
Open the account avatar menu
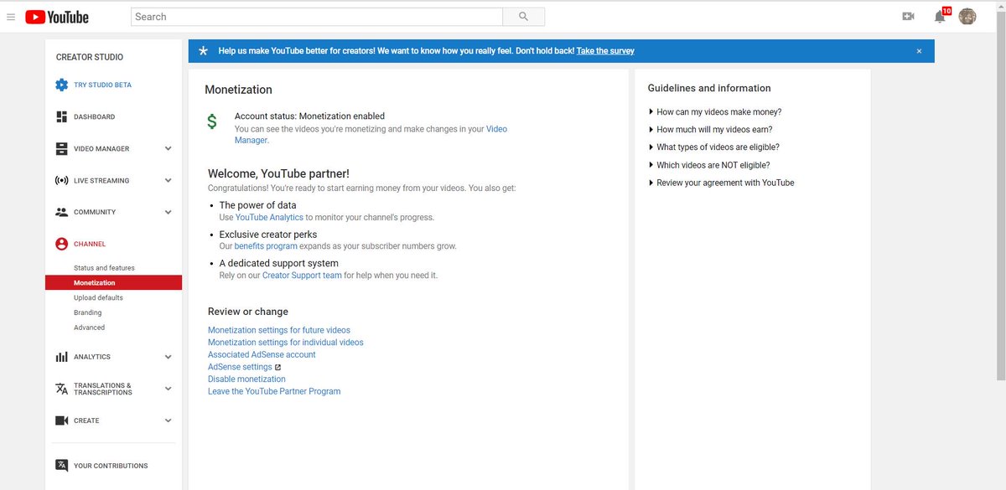pos(967,17)
